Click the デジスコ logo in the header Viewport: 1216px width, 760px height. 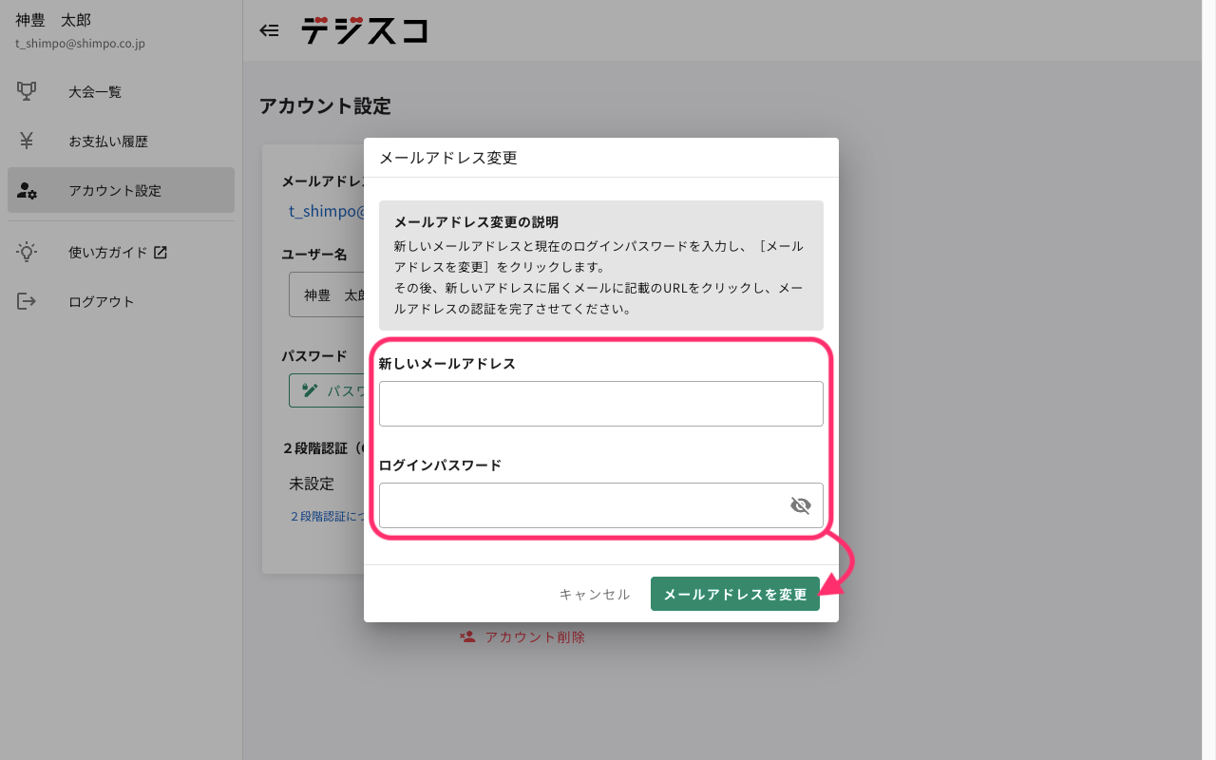(x=364, y=29)
